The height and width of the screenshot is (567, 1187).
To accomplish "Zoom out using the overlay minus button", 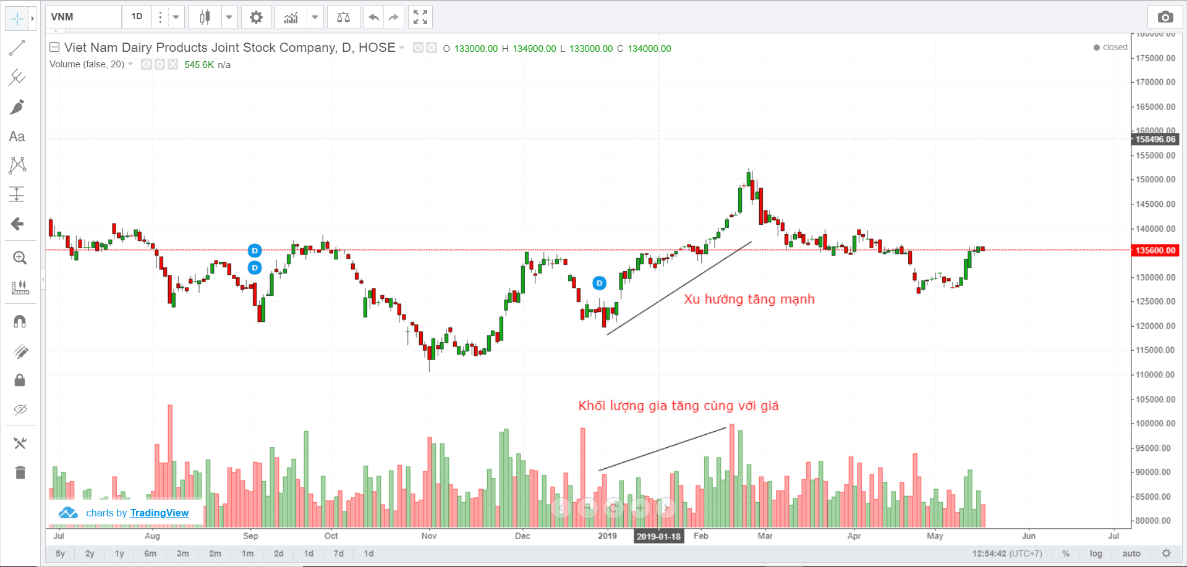I will [588, 508].
